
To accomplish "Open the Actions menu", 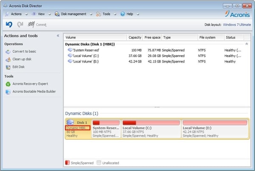I will pyautogui.click(x=16, y=14).
